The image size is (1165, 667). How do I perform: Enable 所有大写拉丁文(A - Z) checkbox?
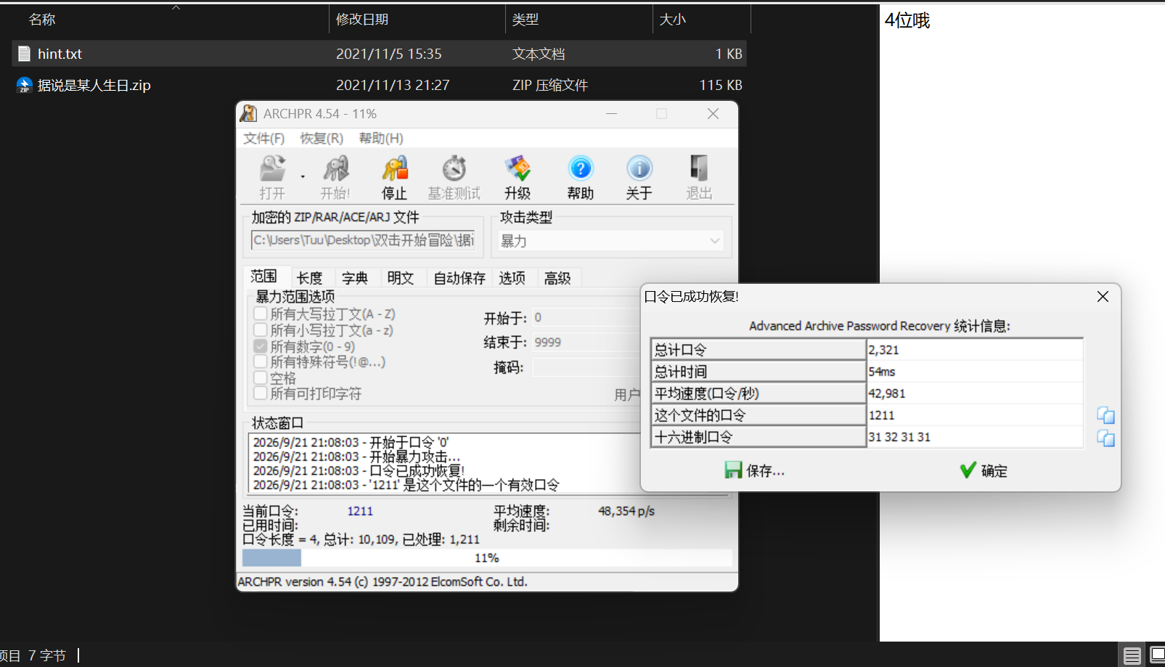[x=261, y=314]
